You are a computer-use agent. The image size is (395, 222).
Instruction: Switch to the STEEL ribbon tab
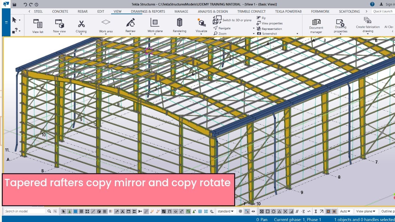point(38,11)
